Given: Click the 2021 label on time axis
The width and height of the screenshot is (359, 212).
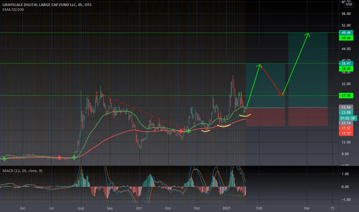Looking at the screenshot, I should click(226, 208).
